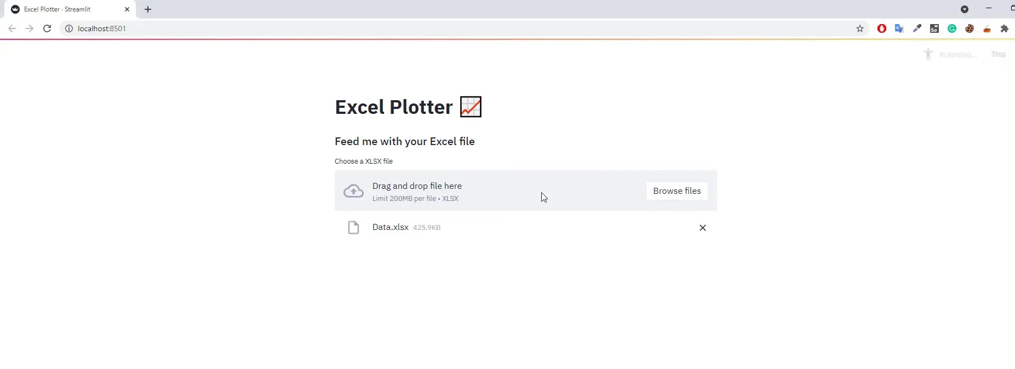Click the Drag and drop file here area
The image size is (1015, 369).
point(526,191)
